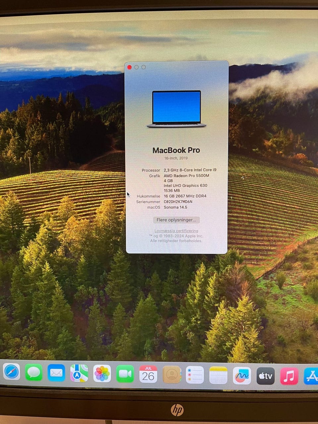Open the App Store from the Dock
Screen dimensions: 318x424
point(311,376)
